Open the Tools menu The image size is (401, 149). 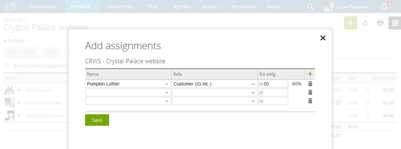(x=276, y=7)
